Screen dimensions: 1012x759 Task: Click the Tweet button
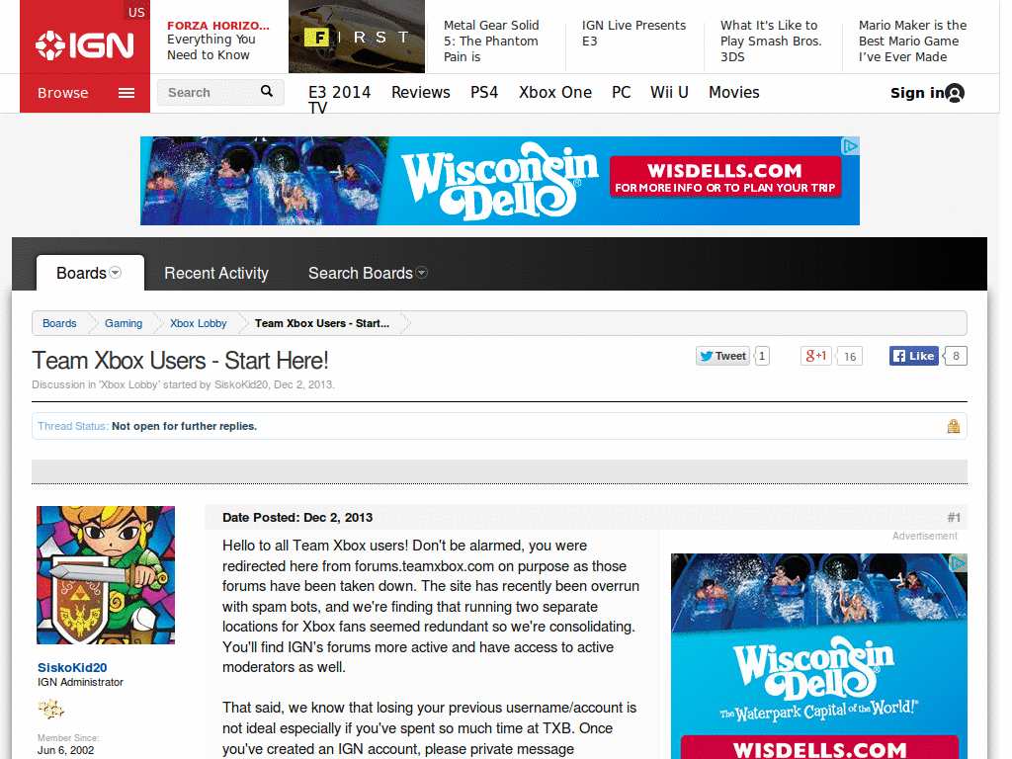722,356
